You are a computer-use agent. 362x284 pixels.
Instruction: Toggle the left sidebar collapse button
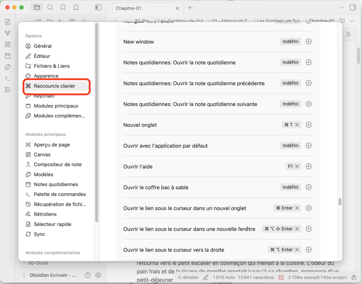[98, 7]
